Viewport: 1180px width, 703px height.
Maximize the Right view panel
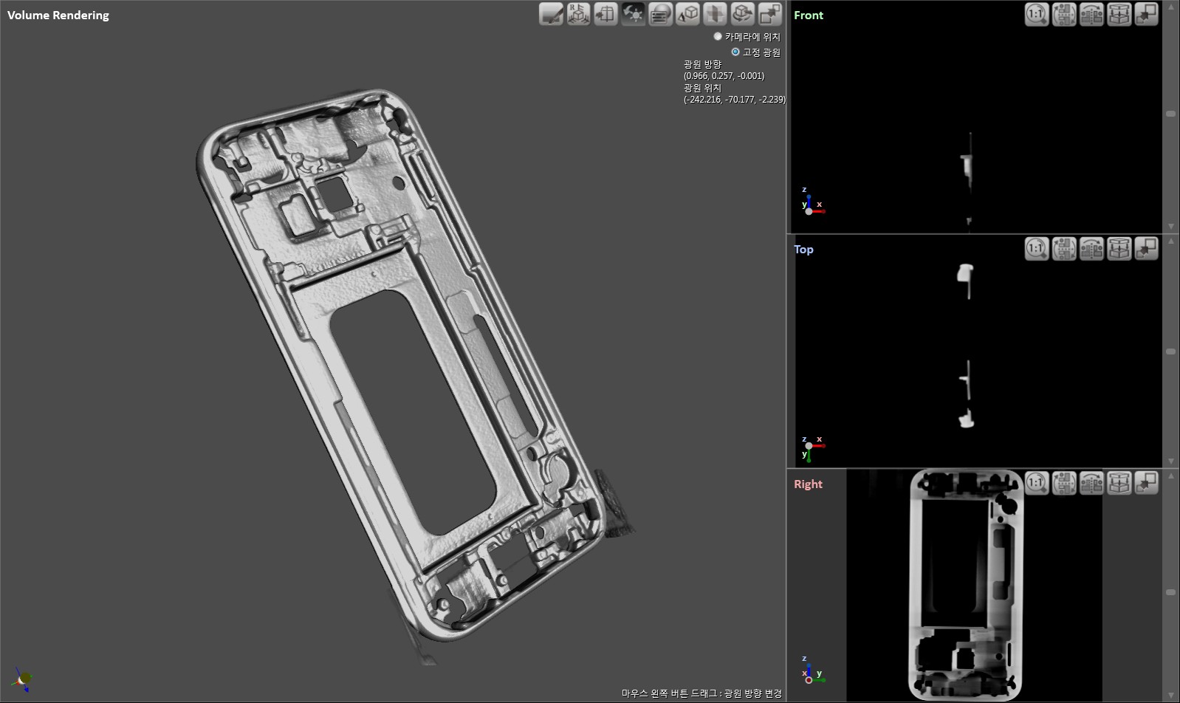(x=1146, y=483)
